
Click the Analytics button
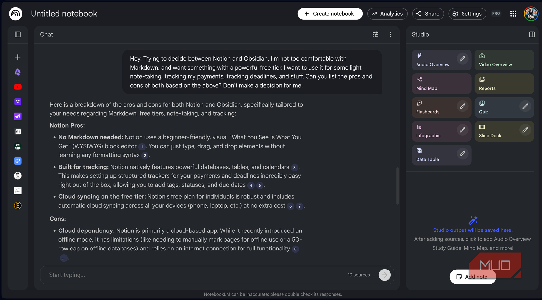(x=387, y=14)
